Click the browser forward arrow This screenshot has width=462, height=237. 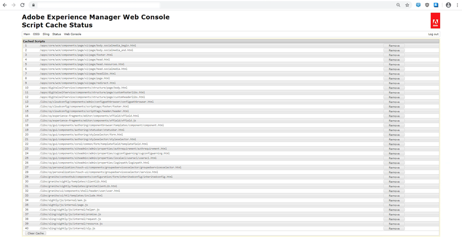[x=13, y=5]
